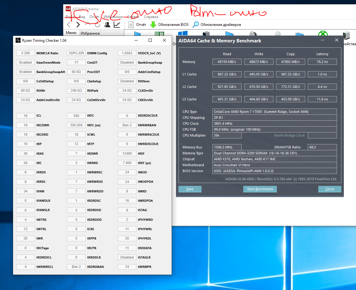
Task: Open the AIDA64 user manager person icon
Action: click(x=107, y=25)
